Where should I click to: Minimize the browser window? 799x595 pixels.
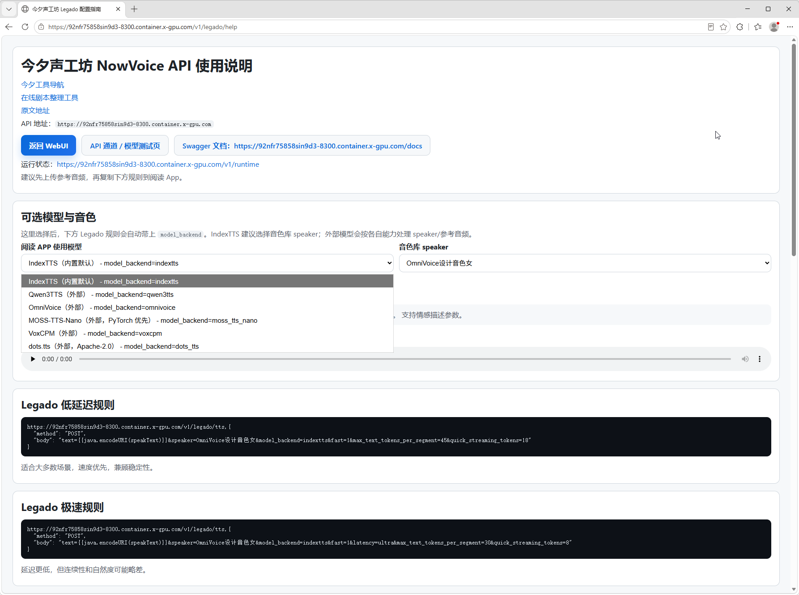[748, 9]
